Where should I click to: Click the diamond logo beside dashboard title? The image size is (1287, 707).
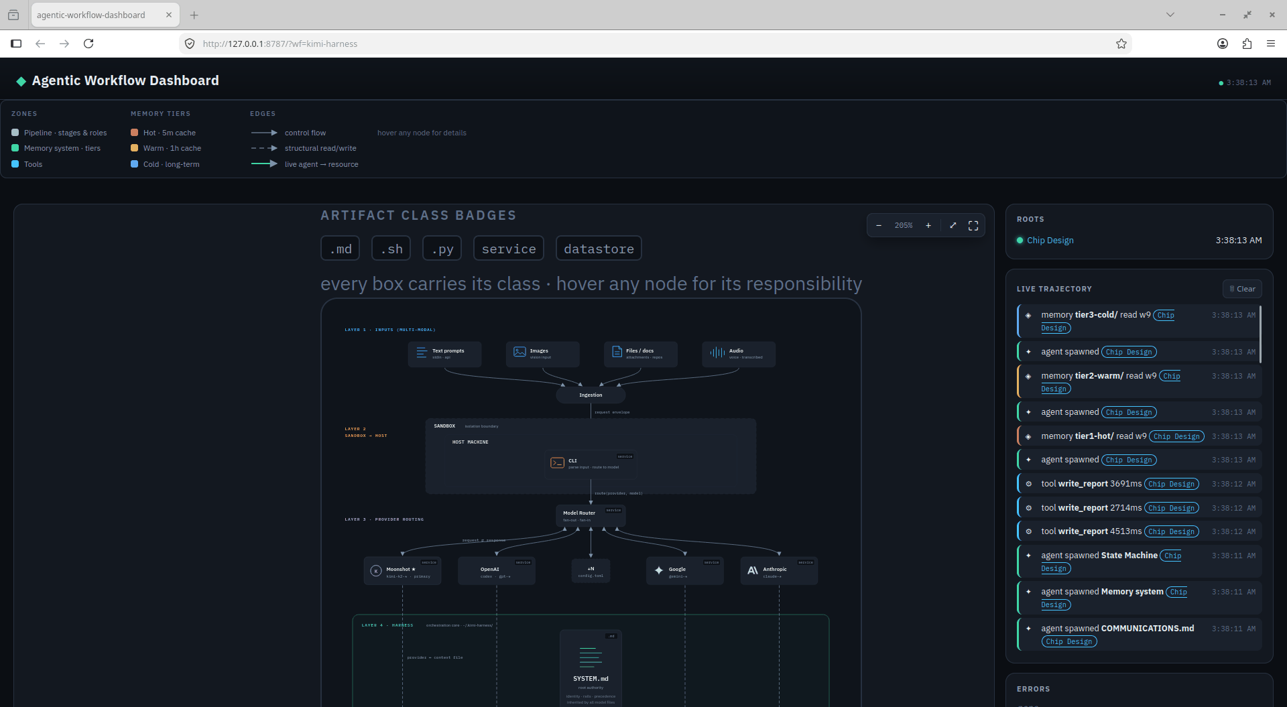(x=21, y=81)
